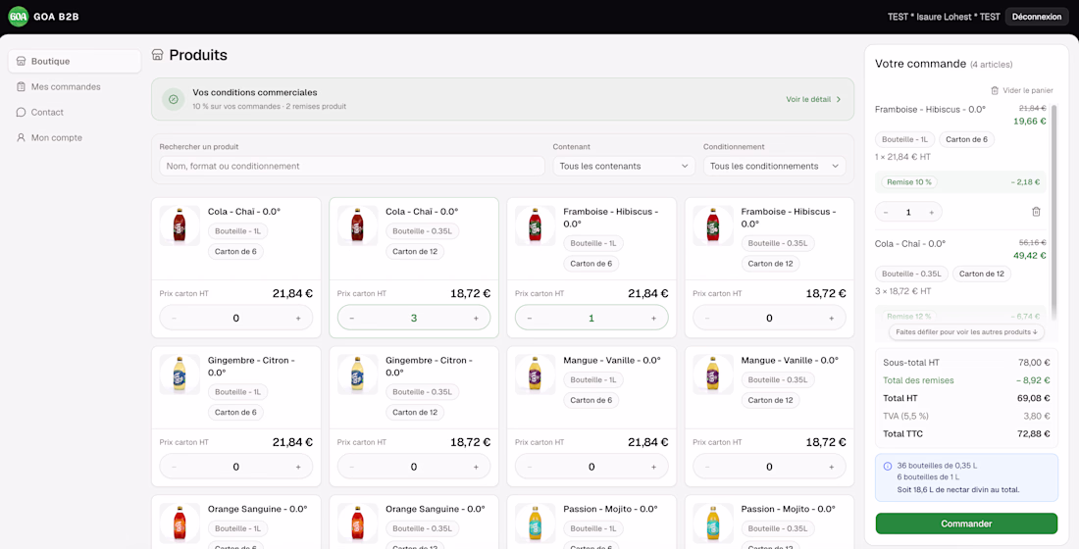The image size is (1079, 549).
Task: Add one more Cola Chaï 0.35L carton
Action: pos(476,319)
